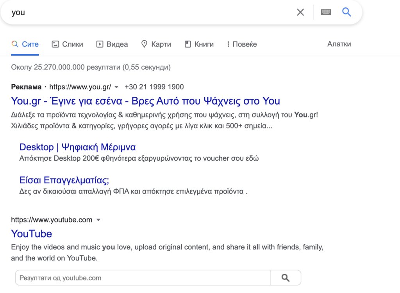Click the colored magnifier icon beside Сите
The height and width of the screenshot is (293, 400).
[x=15, y=44]
